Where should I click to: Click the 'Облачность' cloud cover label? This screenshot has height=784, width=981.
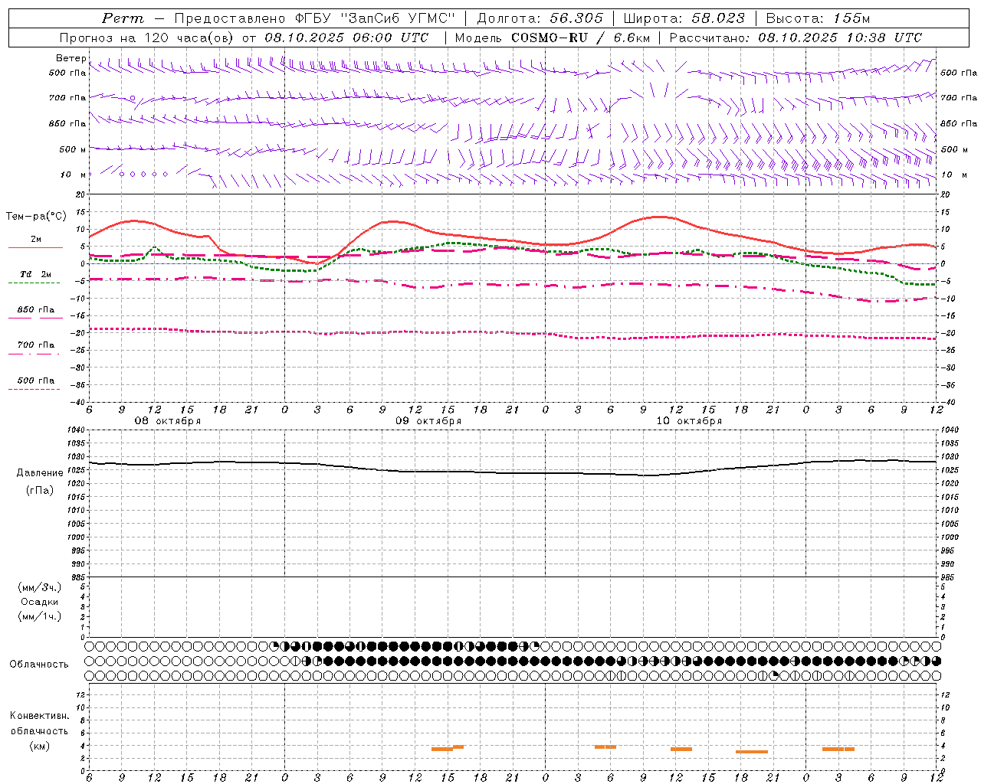[x=39, y=665]
